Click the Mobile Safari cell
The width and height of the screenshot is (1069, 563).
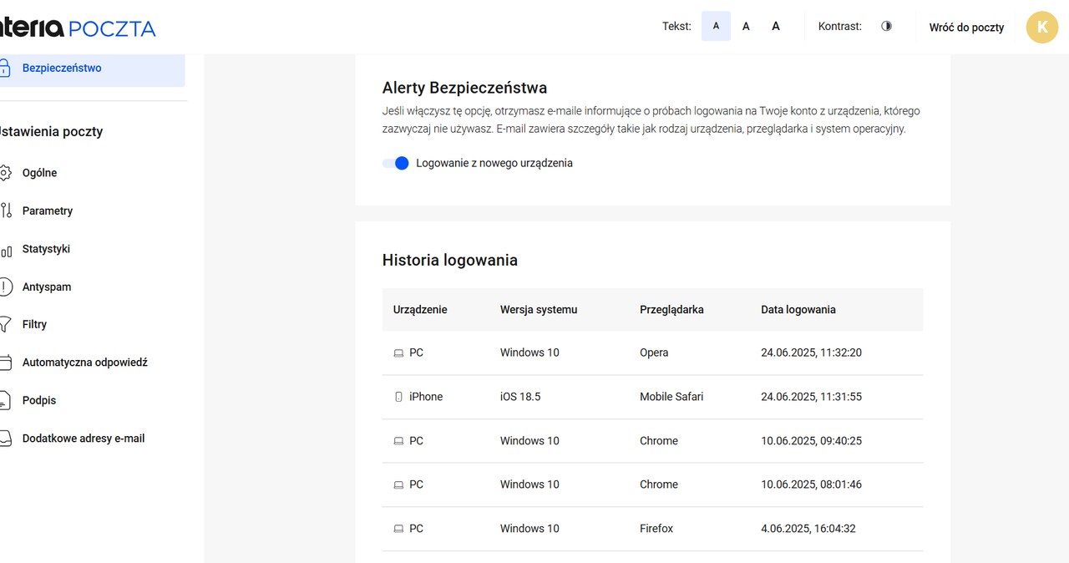[671, 397]
